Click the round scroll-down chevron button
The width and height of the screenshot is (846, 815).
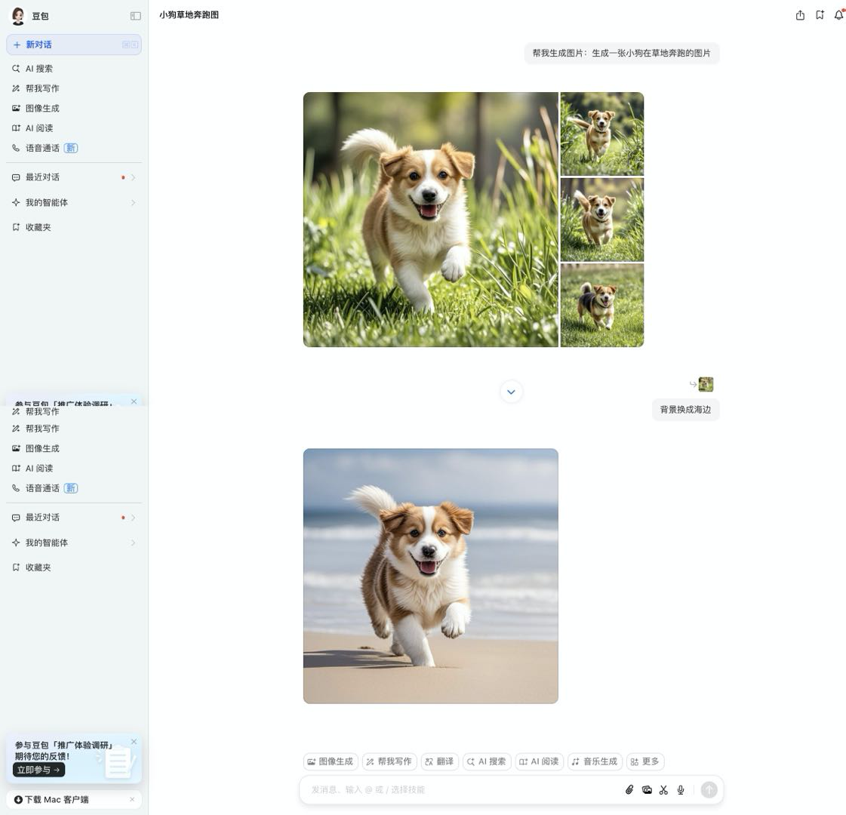(x=511, y=392)
